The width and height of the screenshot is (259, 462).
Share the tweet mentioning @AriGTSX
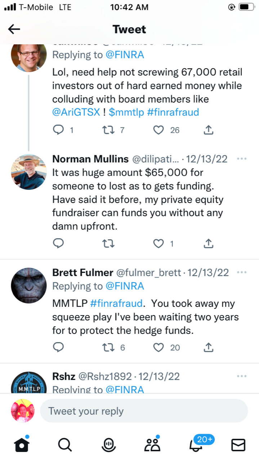click(x=209, y=130)
